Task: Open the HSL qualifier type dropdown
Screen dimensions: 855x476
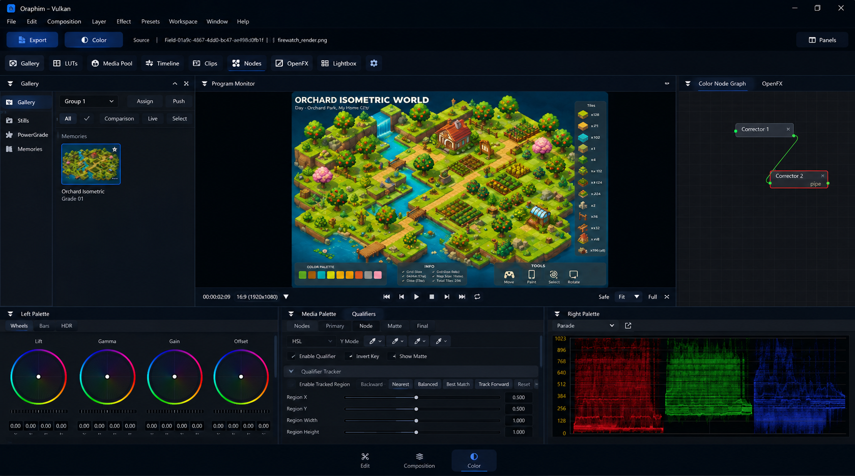Action: [311, 341]
